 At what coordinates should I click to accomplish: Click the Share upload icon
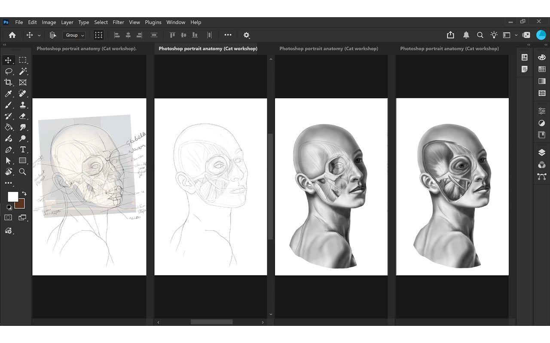click(450, 35)
